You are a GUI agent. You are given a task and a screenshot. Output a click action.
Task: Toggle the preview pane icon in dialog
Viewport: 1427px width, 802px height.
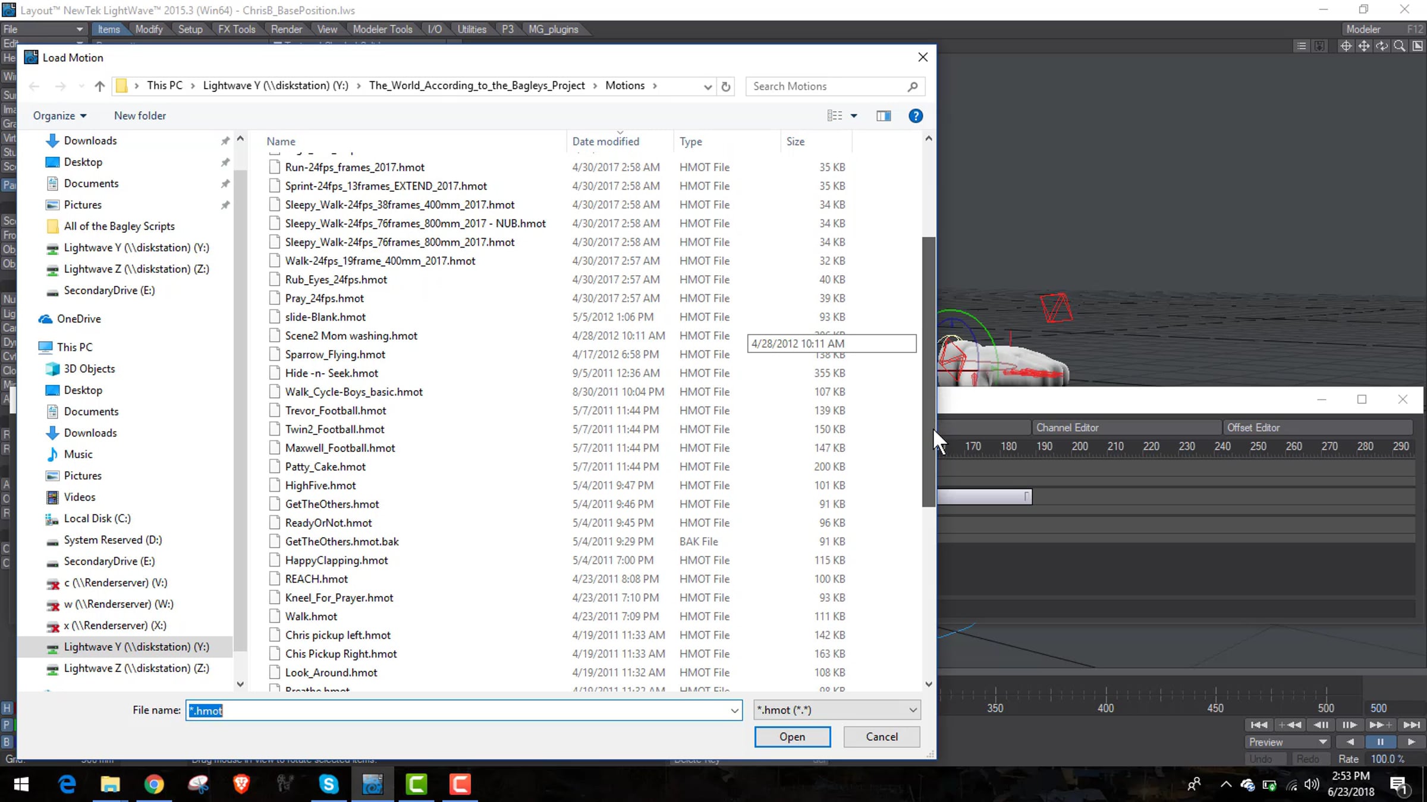point(884,116)
